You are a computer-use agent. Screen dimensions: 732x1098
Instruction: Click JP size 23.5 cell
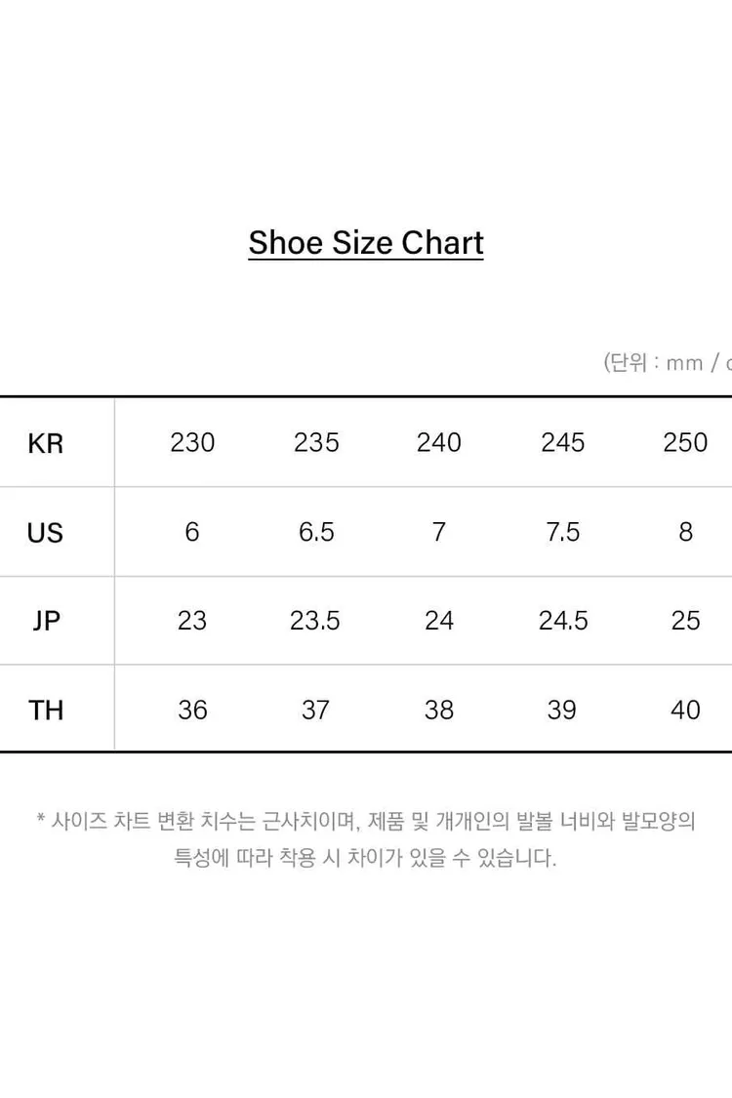315,621
